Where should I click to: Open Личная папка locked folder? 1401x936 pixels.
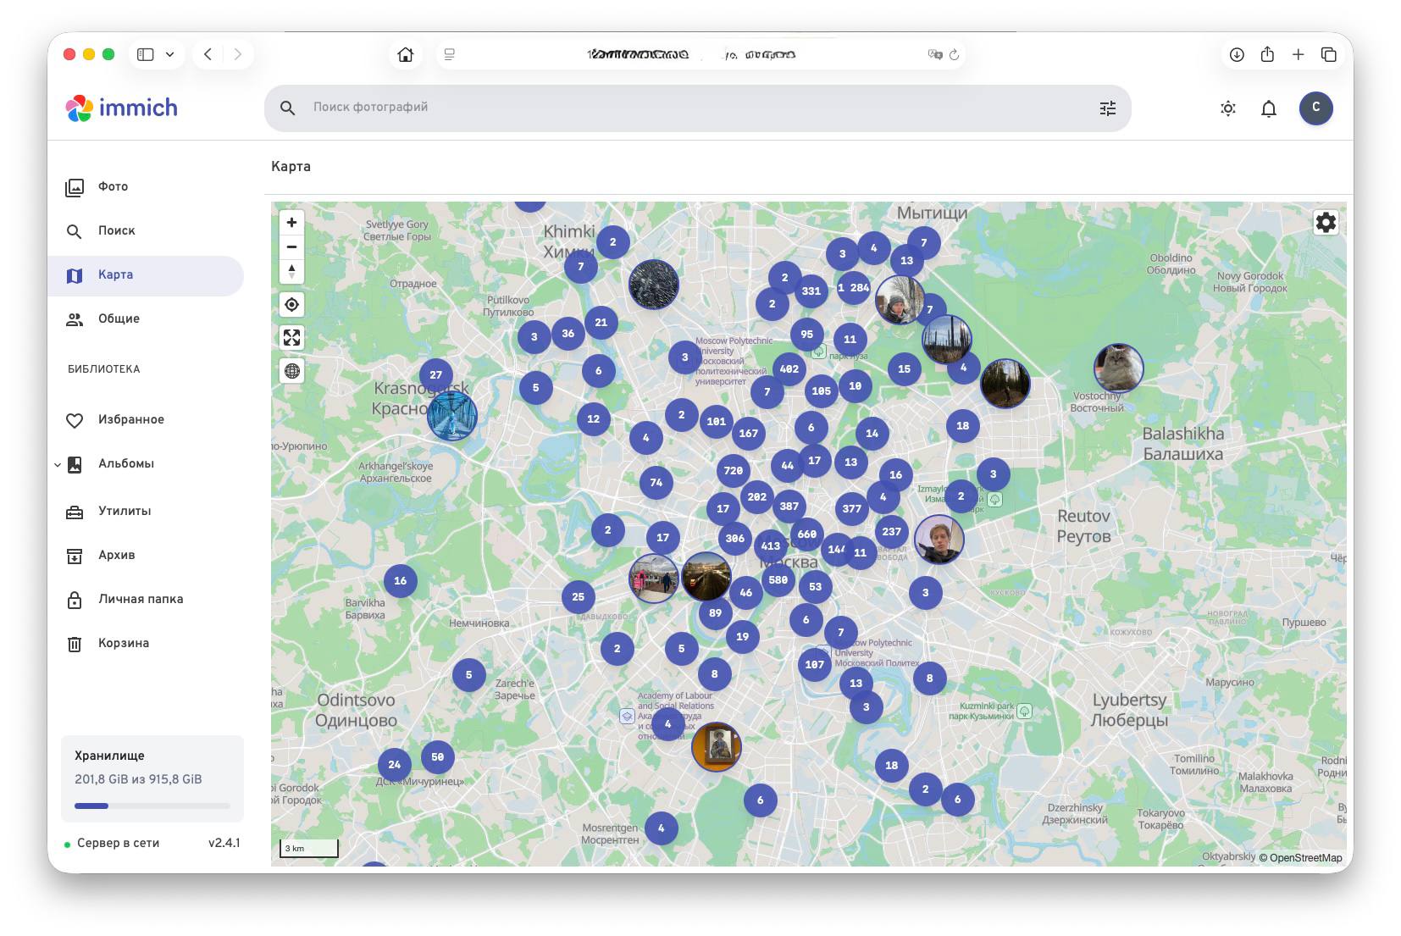tap(146, 600)
